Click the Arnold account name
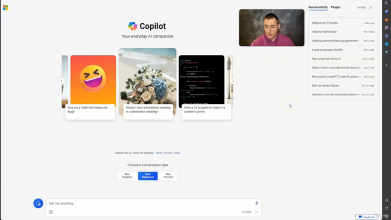Viewport: 391px width, 220px height. (x=361, y=7)
